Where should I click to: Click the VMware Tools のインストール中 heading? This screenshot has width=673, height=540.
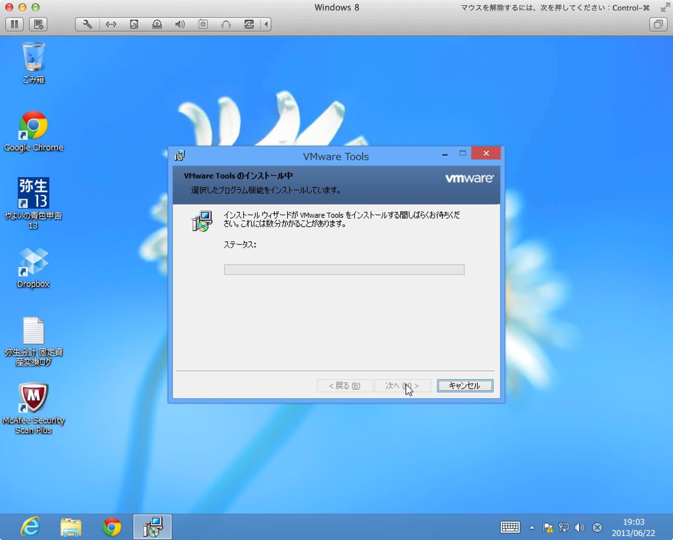click(238, 176)
